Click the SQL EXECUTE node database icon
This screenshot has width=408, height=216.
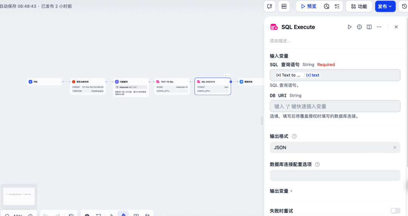coord(199,82)
